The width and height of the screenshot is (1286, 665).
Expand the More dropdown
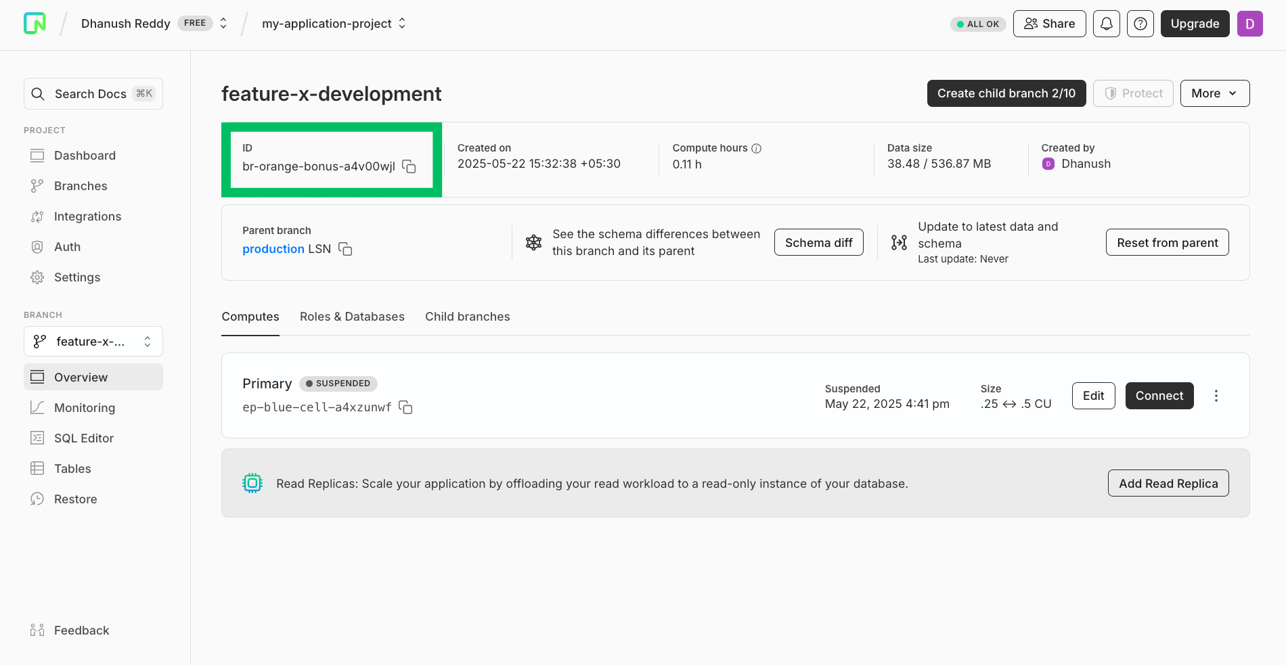(x=1214, y=93)
